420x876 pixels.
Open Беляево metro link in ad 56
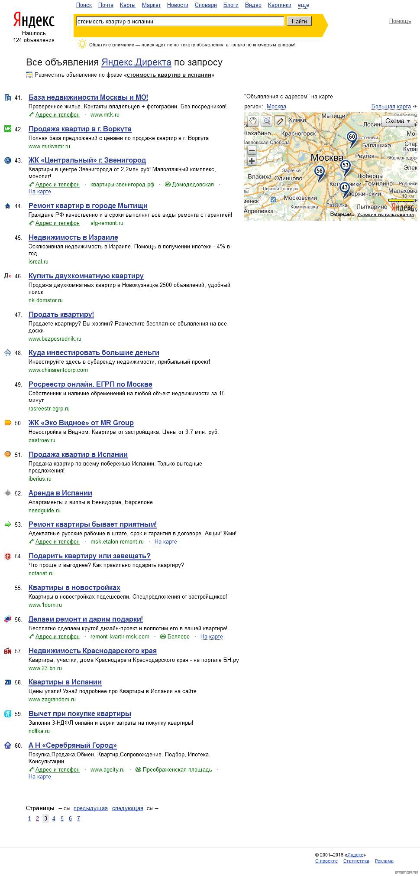pyautogui.click(x=178, y=637)
